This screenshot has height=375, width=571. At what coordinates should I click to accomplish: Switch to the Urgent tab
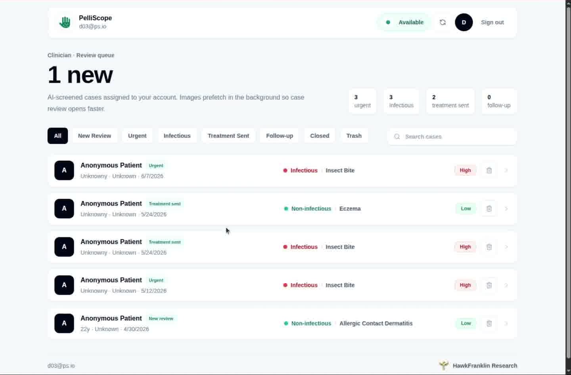[137, 136]
